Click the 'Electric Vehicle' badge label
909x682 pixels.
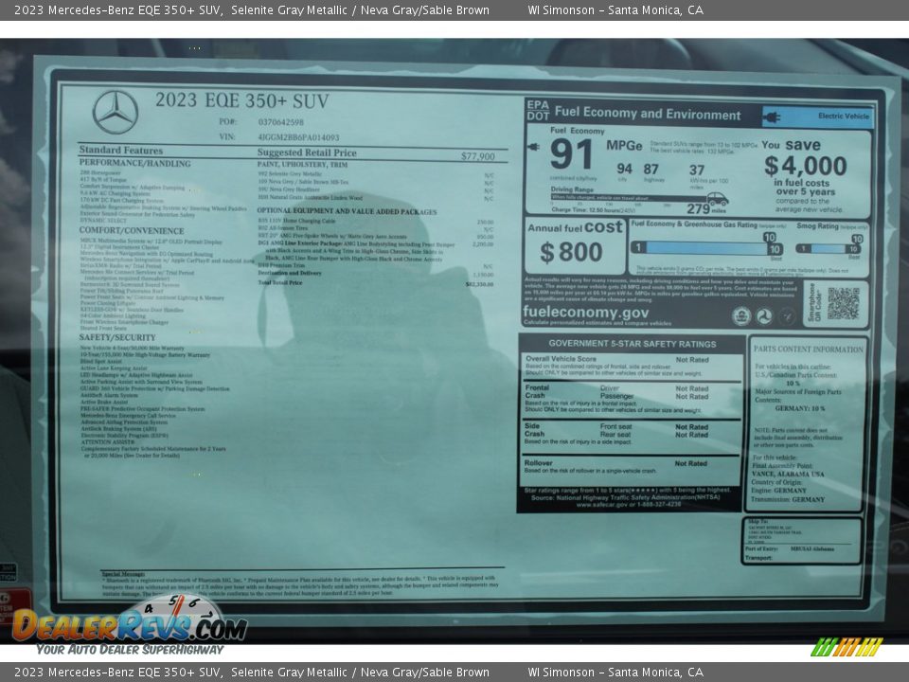[844, 116]
